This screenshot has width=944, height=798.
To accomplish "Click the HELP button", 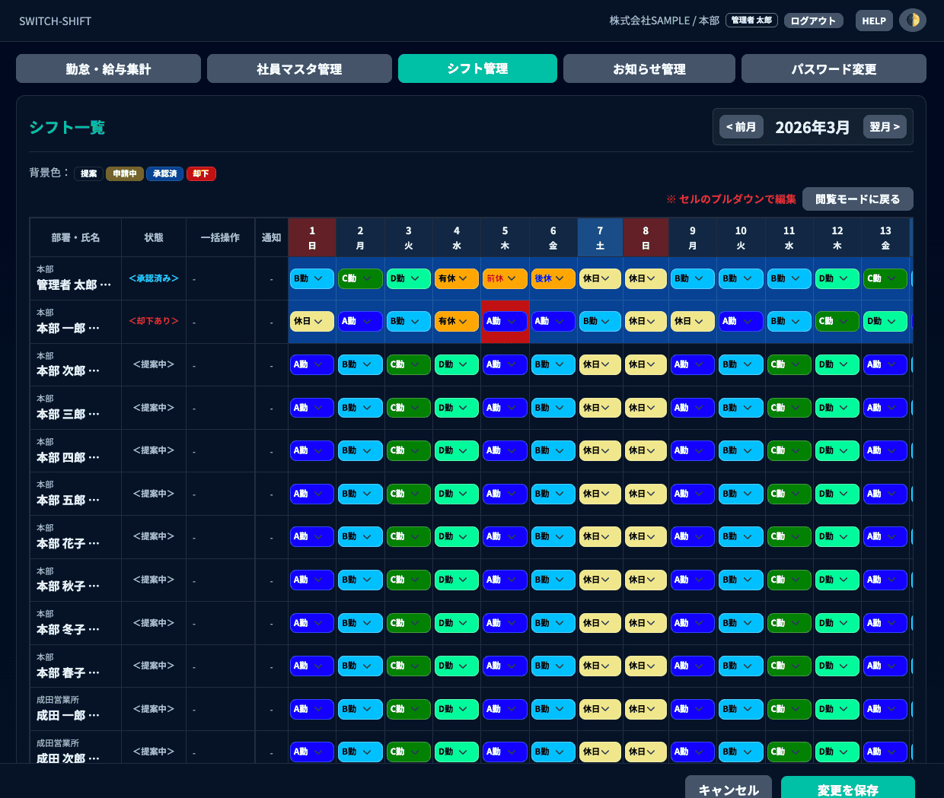I will [x=873, y=21].
